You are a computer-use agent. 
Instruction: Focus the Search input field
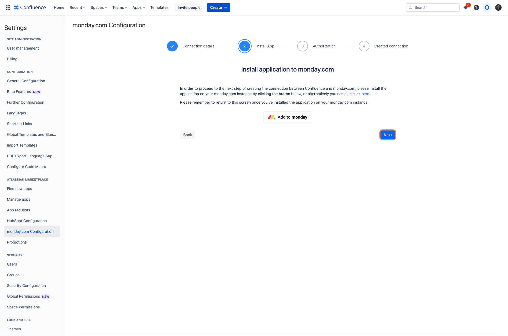[x=433, y=8]
